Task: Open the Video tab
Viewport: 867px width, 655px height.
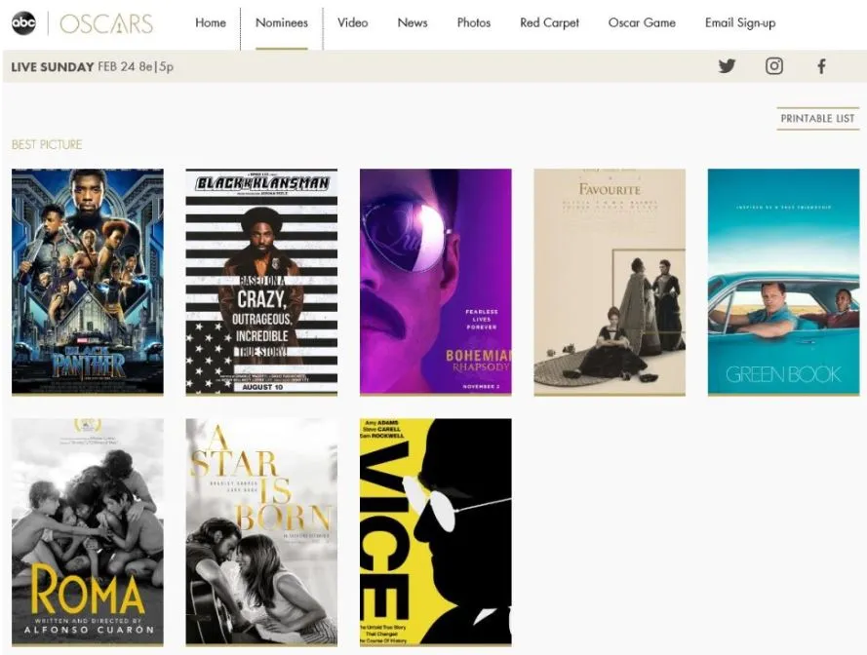Action: pyautogui.click(x=353, y=22)
